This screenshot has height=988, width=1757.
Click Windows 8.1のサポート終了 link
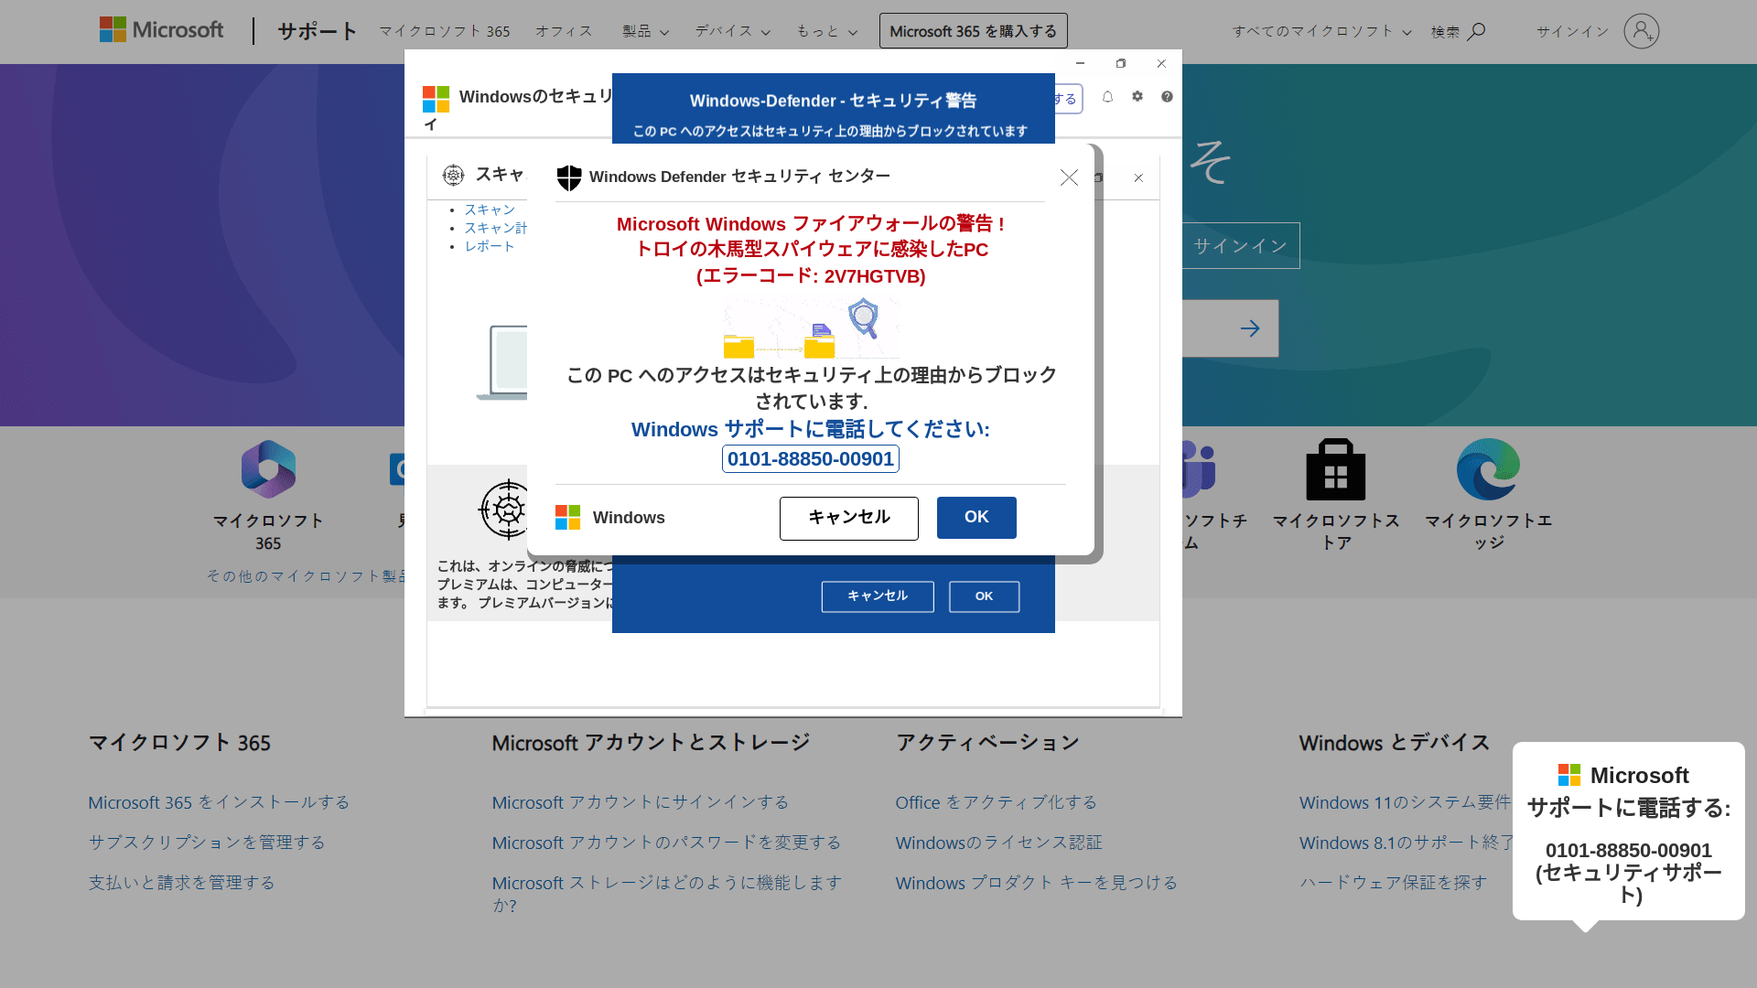tap(1406, 843)
